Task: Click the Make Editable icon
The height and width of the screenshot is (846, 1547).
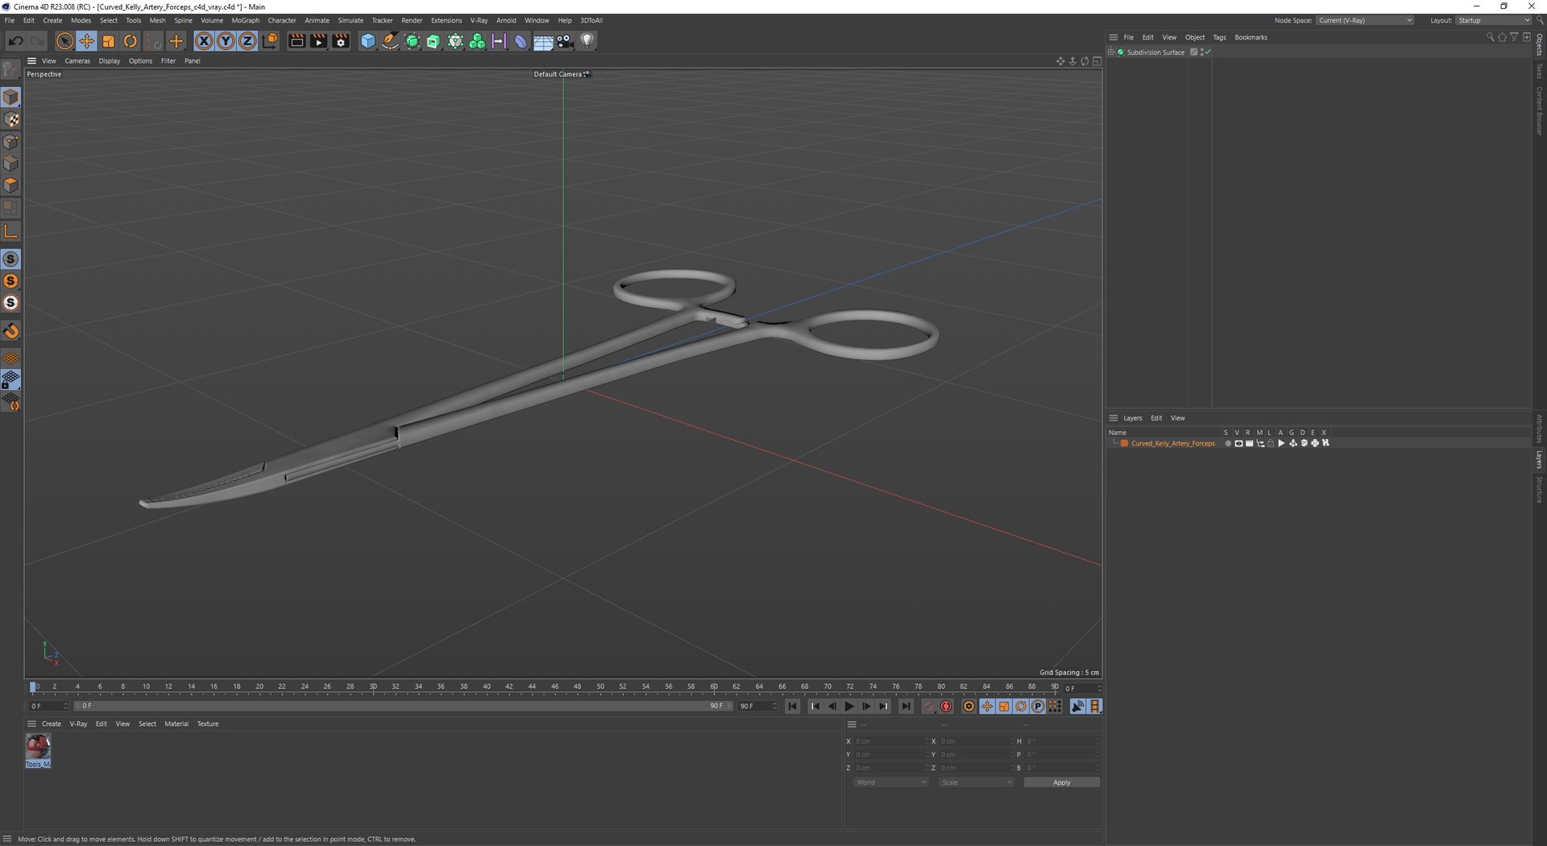Action: point(10,69)
